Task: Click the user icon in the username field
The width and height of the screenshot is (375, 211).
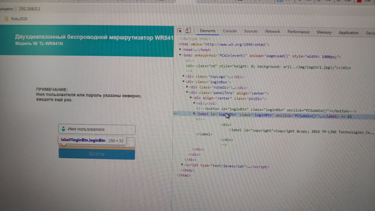Action: click(x=63, y=129)
